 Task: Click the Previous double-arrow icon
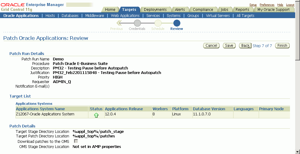click(119, 23)
